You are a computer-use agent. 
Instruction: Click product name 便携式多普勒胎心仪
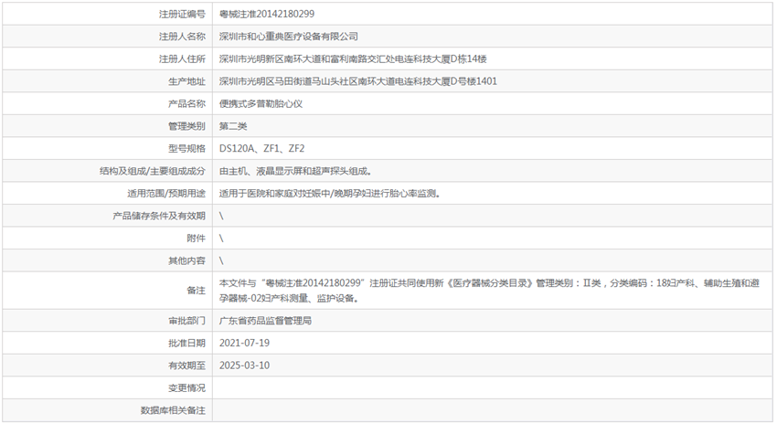pyautogui.click(x=261, y=103)
